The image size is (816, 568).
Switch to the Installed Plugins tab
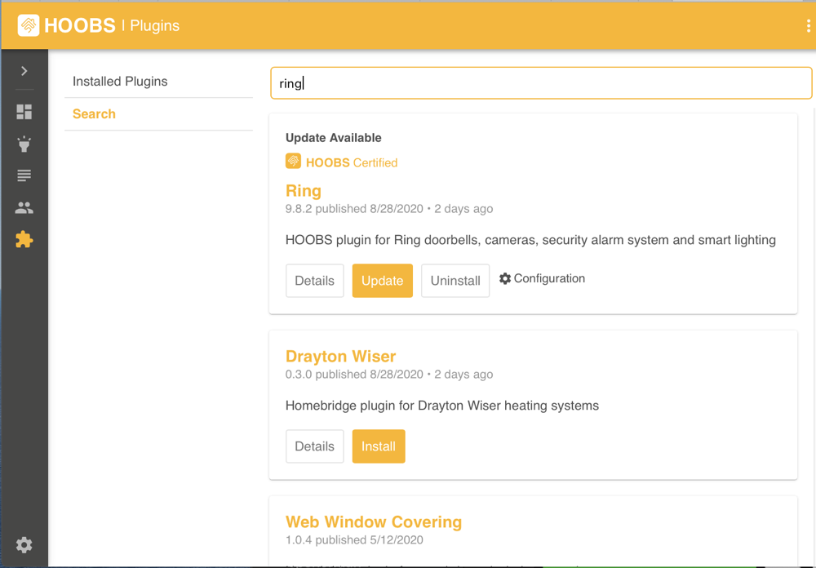pyautogui.click(x=120, y=82)
